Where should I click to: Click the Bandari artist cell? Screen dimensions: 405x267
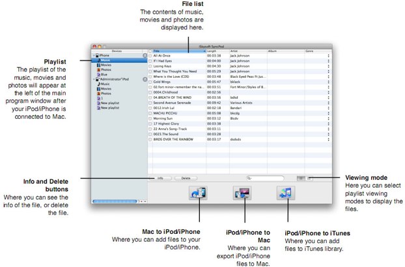click(236, 108)
